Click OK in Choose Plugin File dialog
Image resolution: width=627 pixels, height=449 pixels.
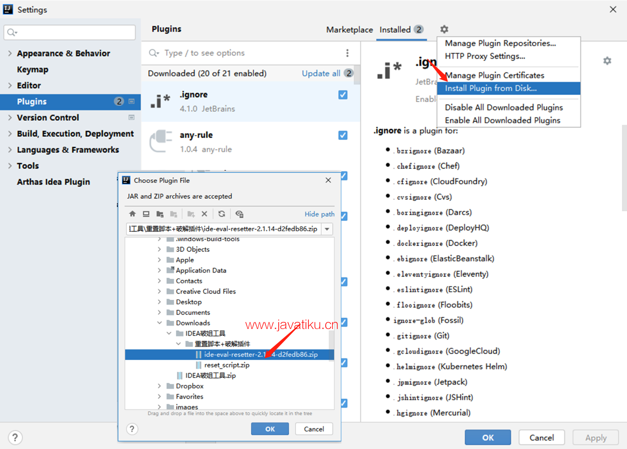tap(270, 429)
